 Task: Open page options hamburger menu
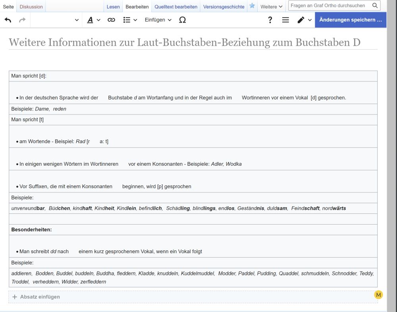pyautogui.click(x=285, y=20)
